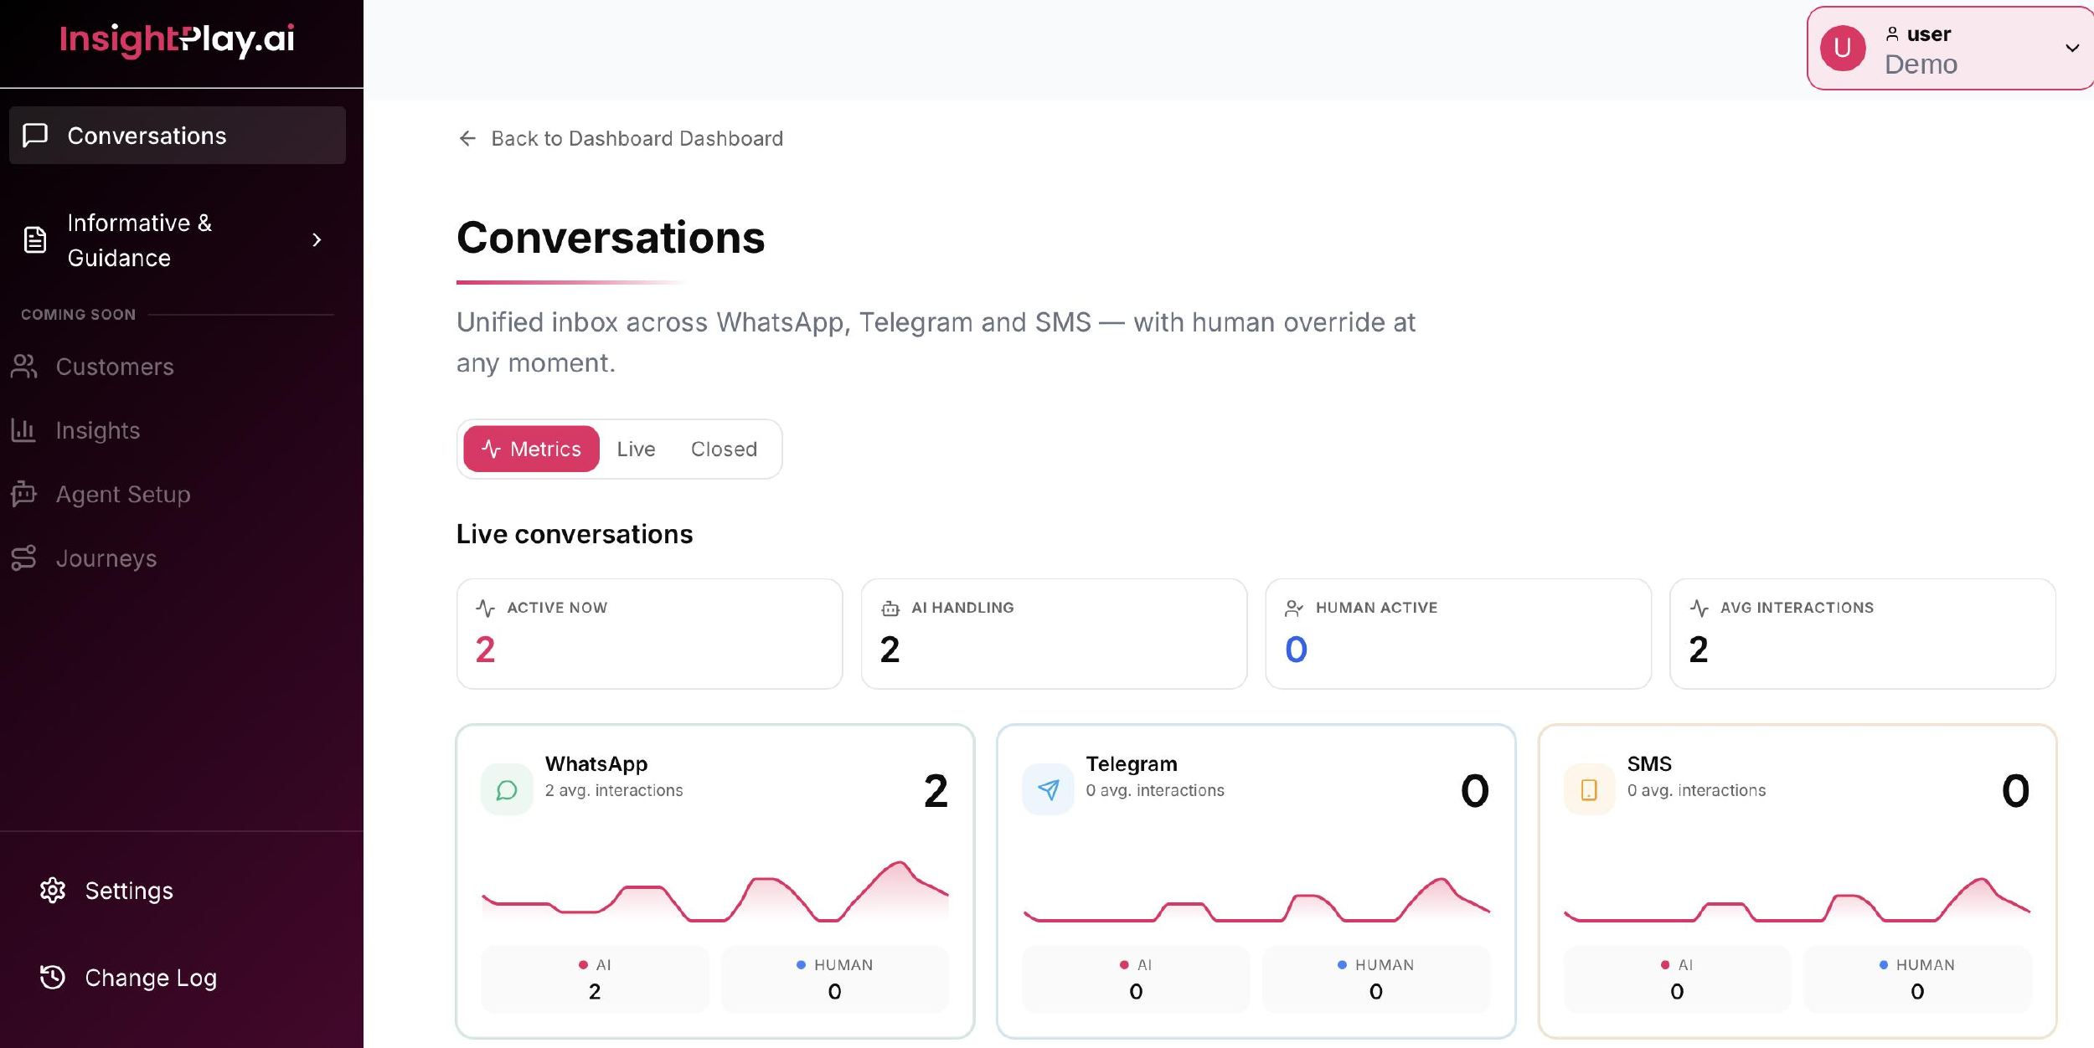The height and width of the screenshot is (1048, 2094).
Task: Open the Agent Setup sidebar item
Action: coord(123,495)
